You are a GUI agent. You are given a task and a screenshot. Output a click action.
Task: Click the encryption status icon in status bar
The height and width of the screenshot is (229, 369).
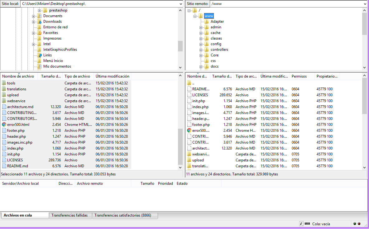301,224
